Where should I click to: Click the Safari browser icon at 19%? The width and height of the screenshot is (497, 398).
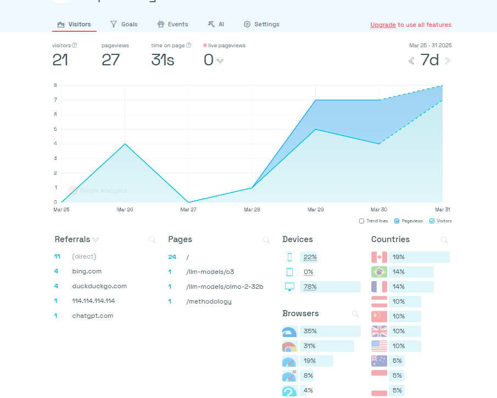point(290,361)
